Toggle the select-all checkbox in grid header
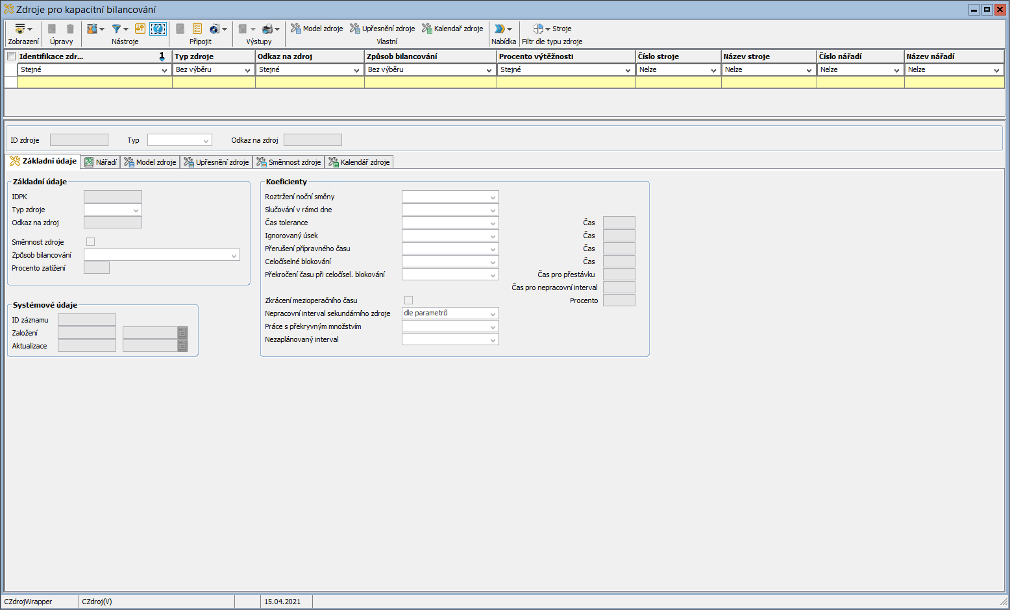This screenshot has width=1010, height=610. tap(11, 56)
